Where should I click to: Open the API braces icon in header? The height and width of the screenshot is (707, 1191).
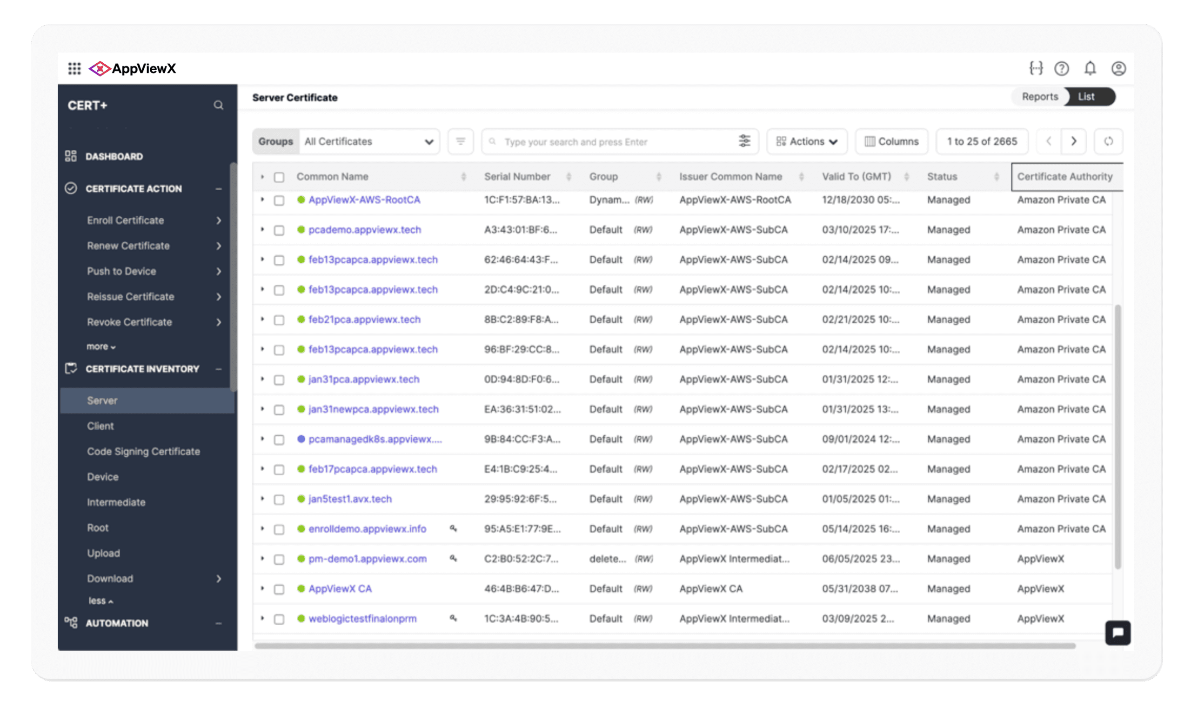pos(1036,68)
